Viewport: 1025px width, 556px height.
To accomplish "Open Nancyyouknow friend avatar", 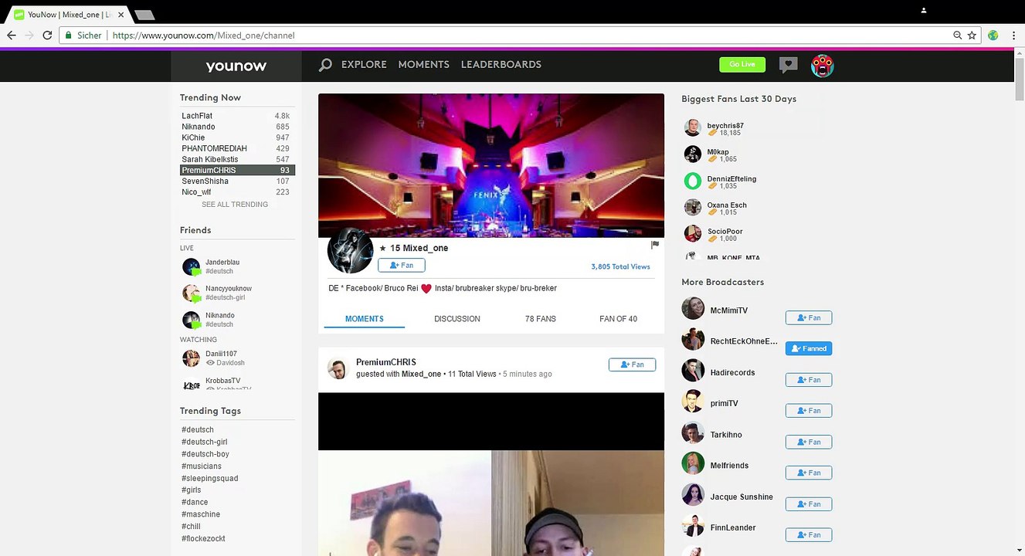I will [x=191, y=293].
